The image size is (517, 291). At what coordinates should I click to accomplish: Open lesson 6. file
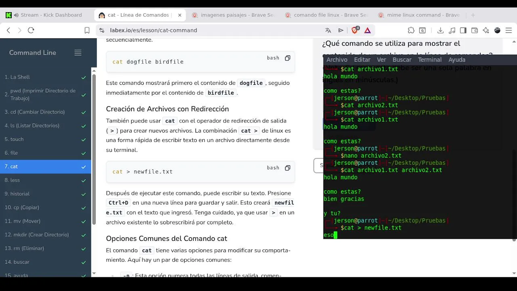click(x=46, y=153)
